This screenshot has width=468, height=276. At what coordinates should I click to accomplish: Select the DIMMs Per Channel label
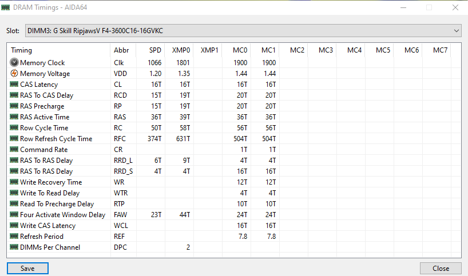pos(50,247)
